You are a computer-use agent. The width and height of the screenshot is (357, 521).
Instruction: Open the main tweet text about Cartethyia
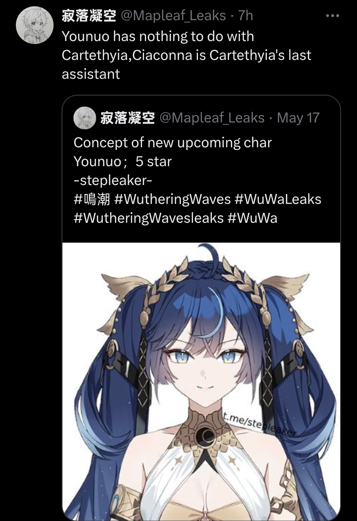(186, 55)
